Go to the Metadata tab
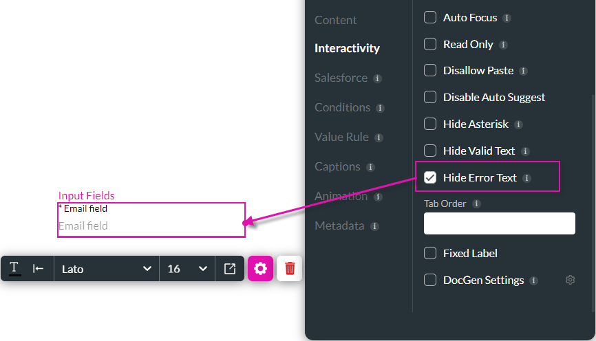Image resolution: width=596 pixels, height=341 pixels. click(339, 226)
